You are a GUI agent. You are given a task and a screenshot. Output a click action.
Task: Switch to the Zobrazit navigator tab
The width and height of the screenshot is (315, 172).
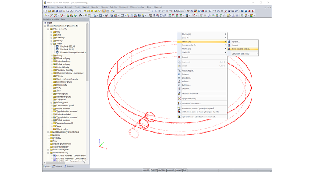[57, 166]
